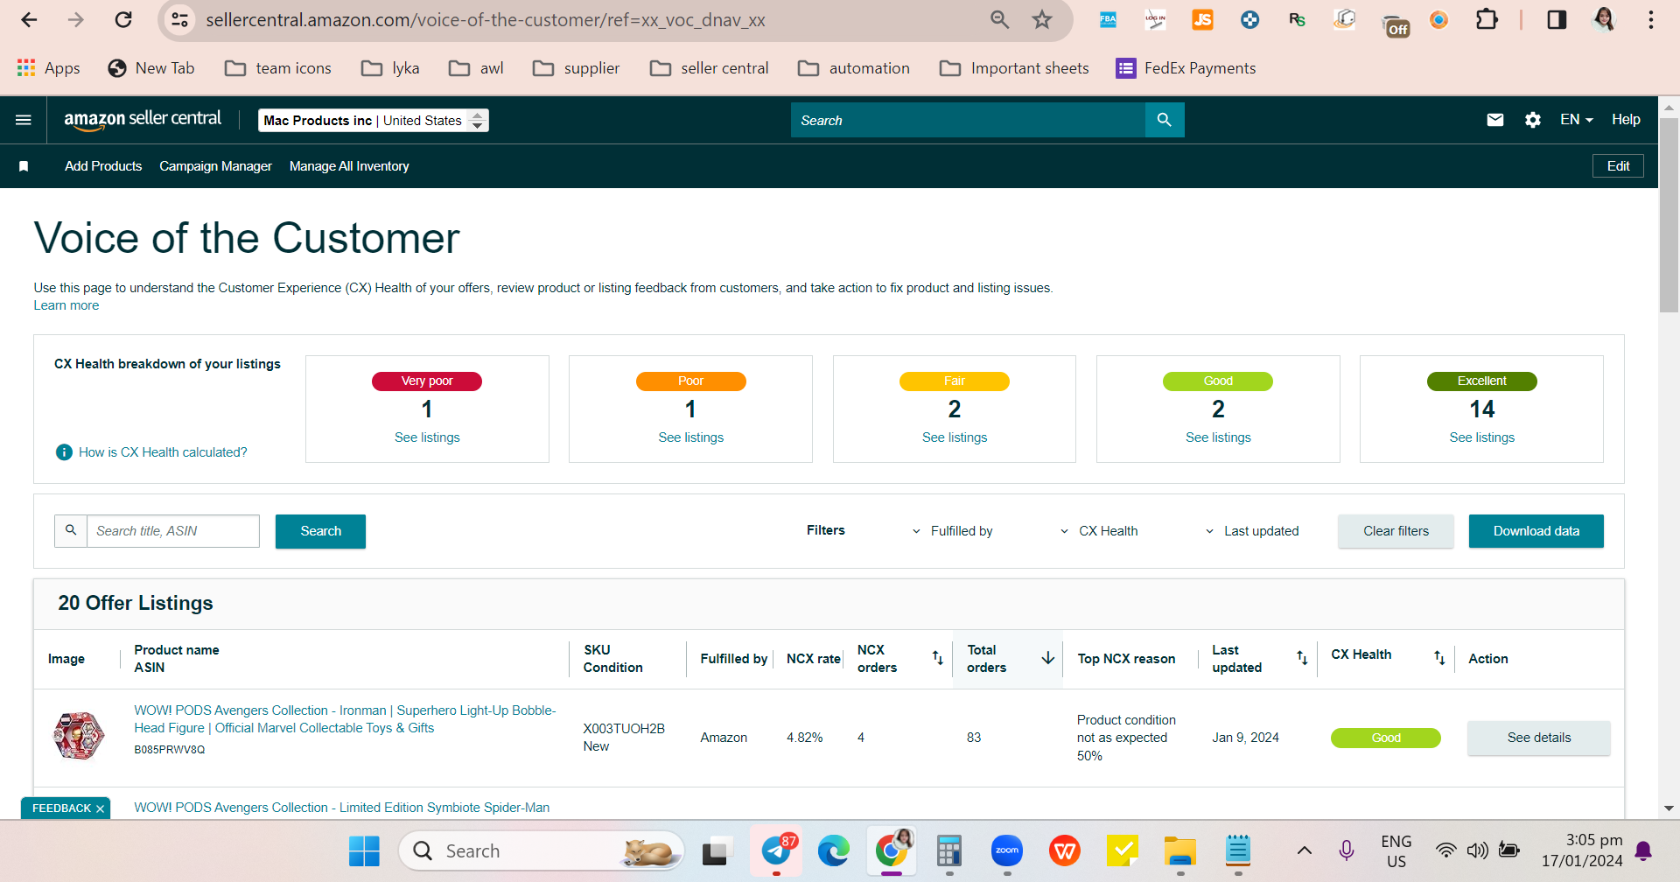This screenshot has width=1680, height=882.
Task: Click the Ironman product thumbnail image
Action: tap(79, 736)
